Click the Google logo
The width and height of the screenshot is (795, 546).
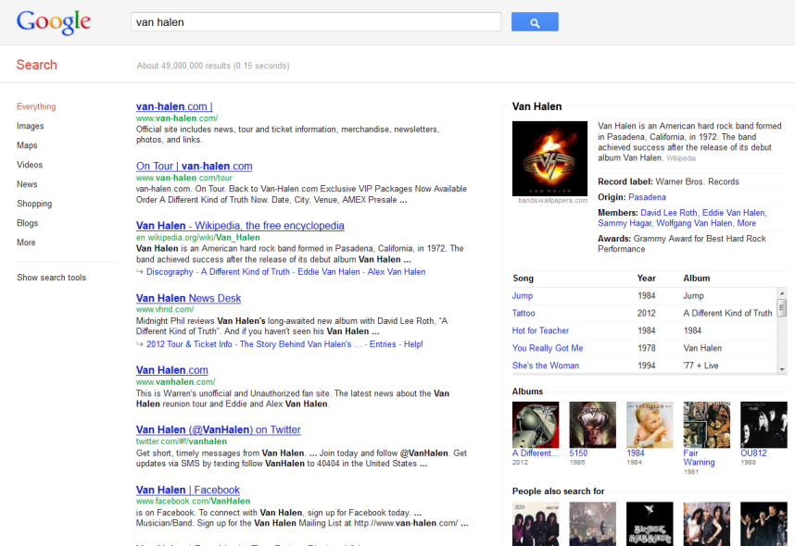[53, 22]
